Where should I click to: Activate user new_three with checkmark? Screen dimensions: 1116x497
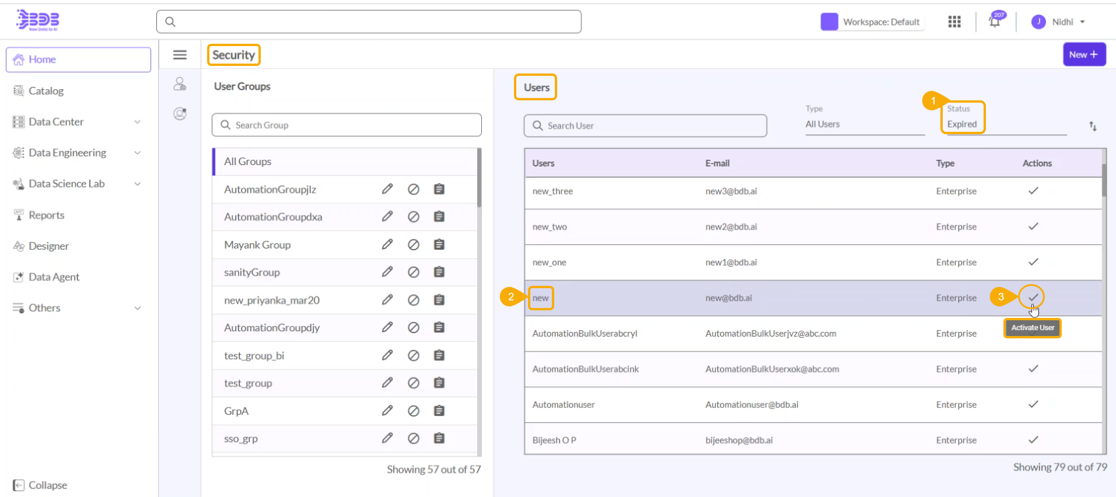coord(1033,191)
